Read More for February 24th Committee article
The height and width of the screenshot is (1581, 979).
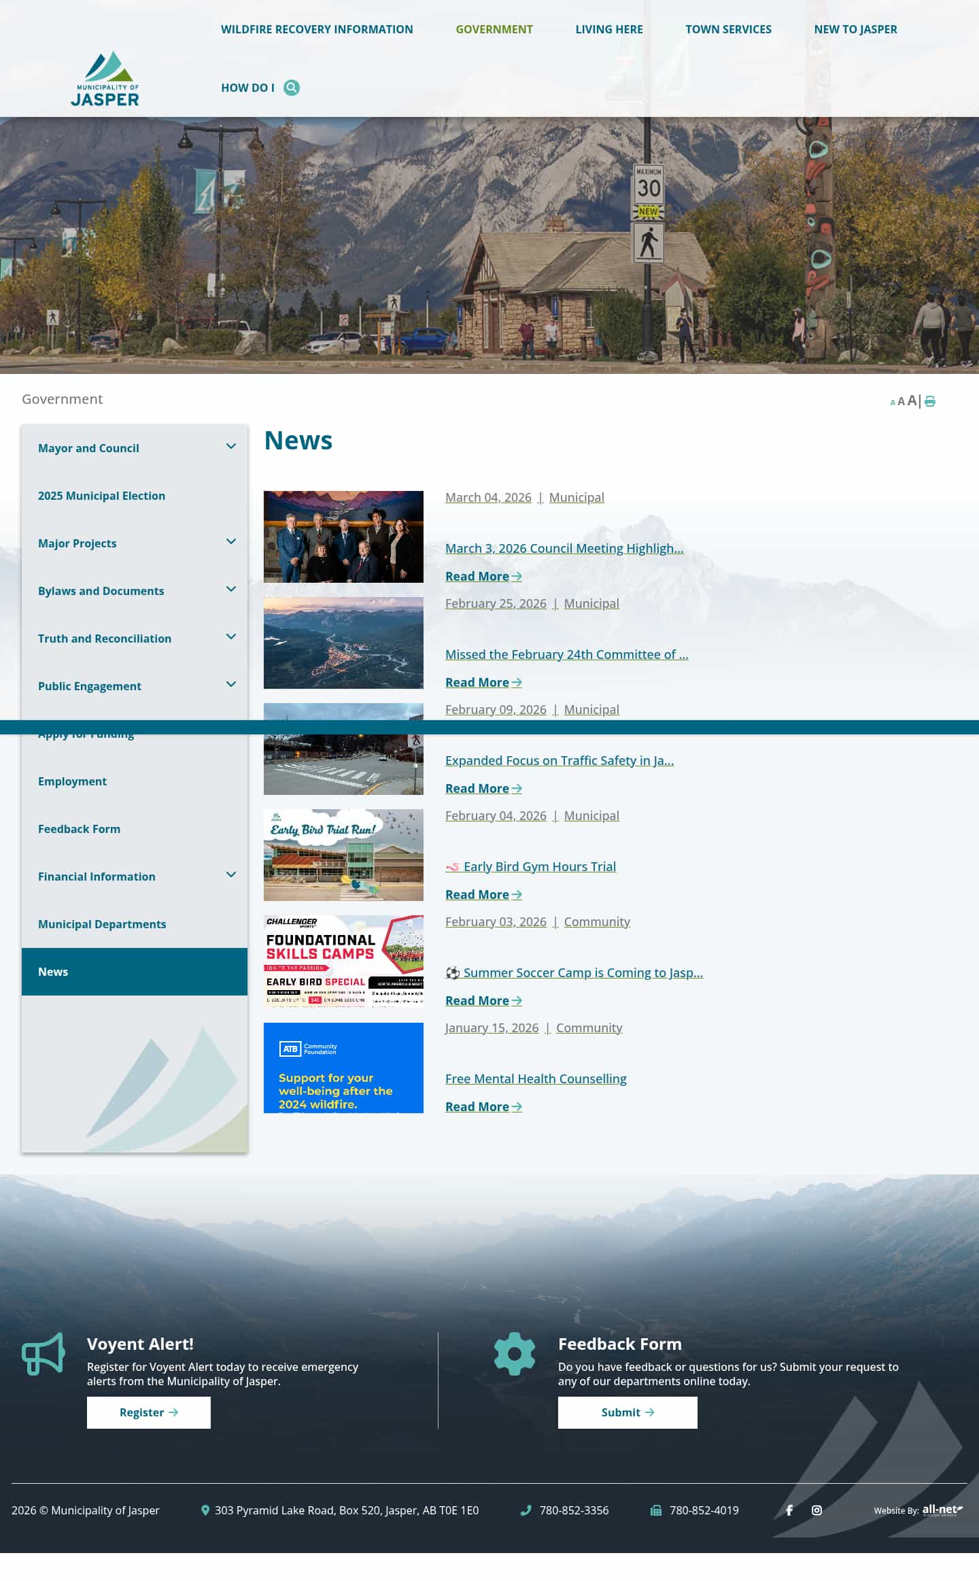tap(483, 682)
